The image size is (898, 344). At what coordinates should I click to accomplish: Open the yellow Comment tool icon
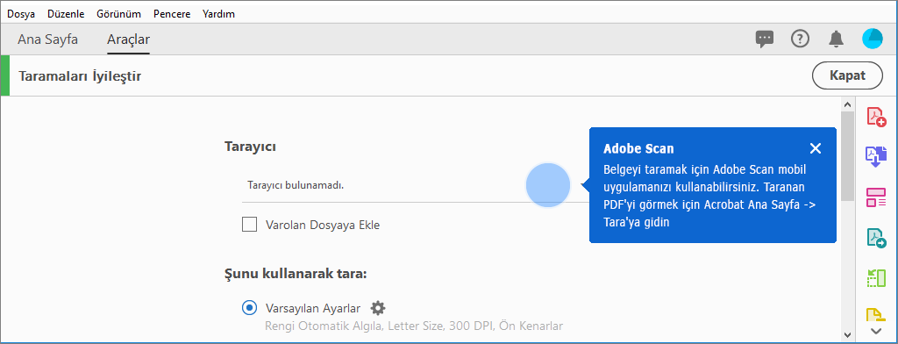pos(876,315)
